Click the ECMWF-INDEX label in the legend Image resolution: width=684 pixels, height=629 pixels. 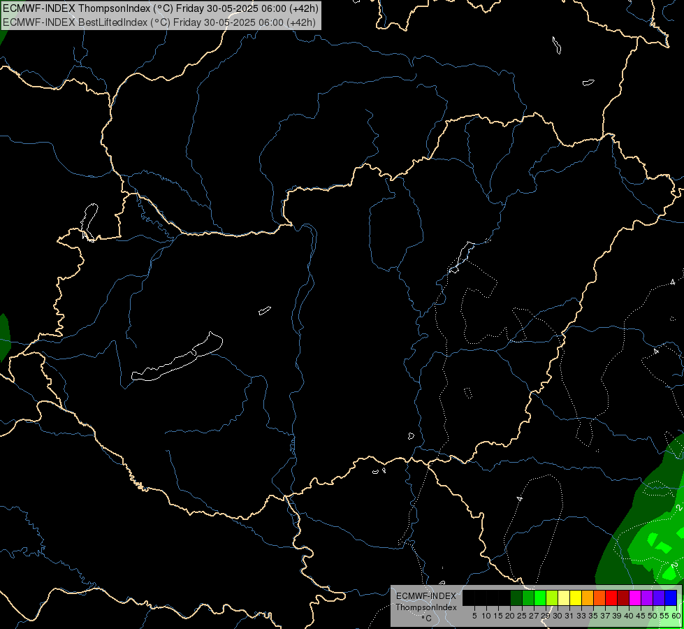coord(426,596)
